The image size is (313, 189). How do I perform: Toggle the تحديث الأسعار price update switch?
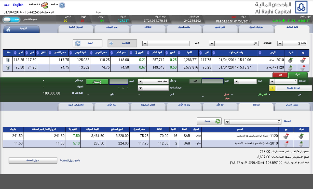pyautogui.click(x=11, y=20)
